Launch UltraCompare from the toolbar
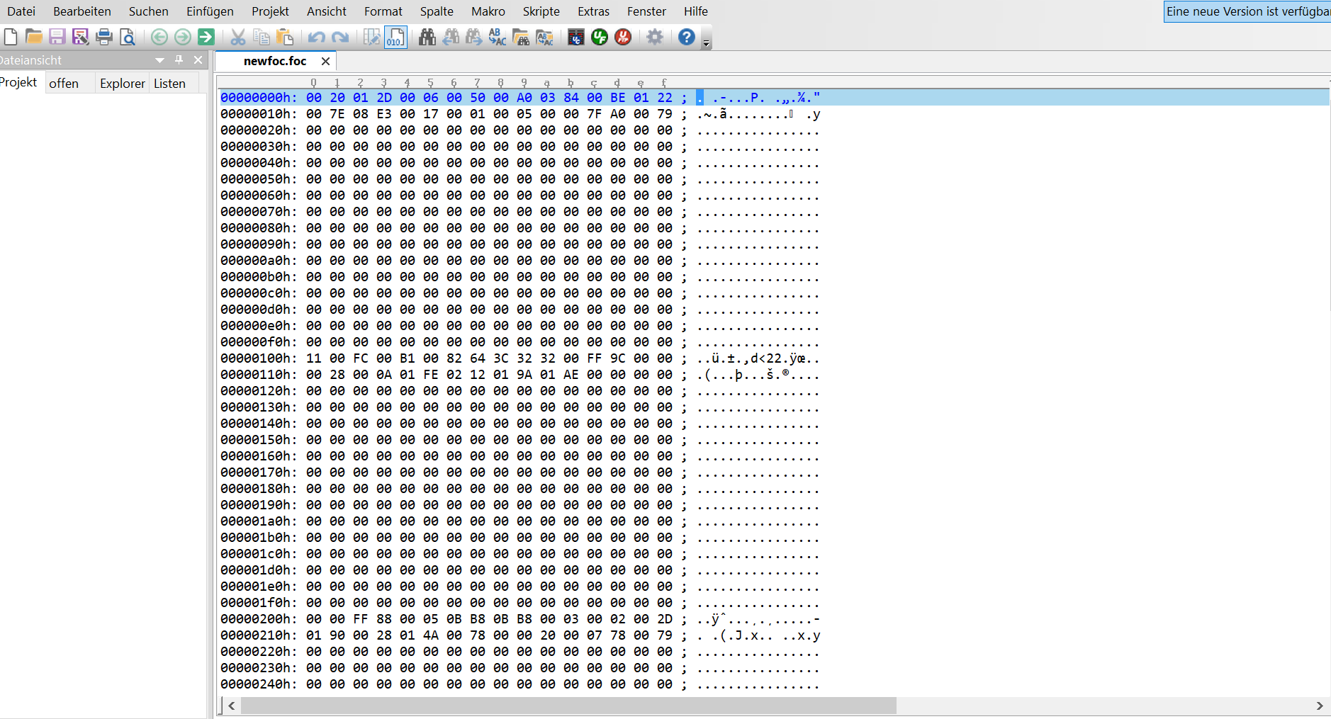This screenshot has height=719, width=1331. (576, 37)
